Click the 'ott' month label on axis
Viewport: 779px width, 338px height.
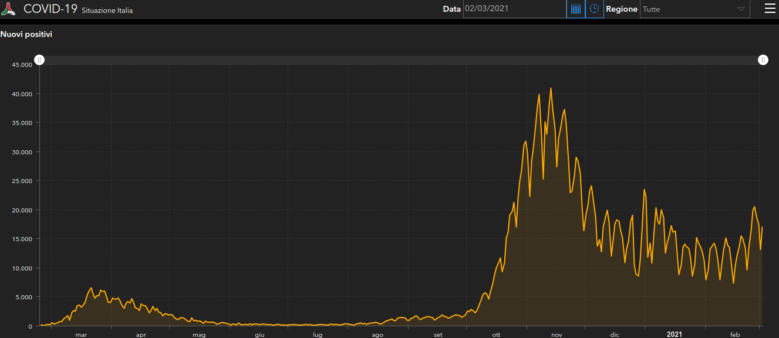click(x=496, y=334)
